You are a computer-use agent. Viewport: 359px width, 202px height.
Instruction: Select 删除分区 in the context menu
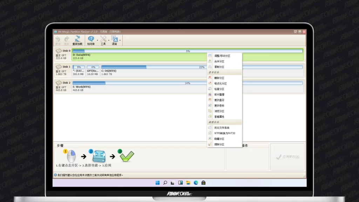pyautogui.click(x=219, y=78)
